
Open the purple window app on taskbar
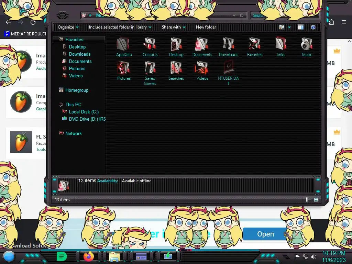[x=141, y=256]
